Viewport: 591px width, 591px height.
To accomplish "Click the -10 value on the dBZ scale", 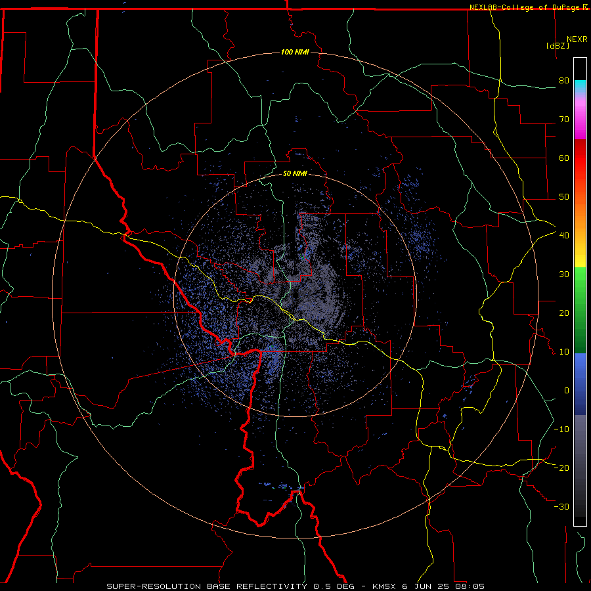I will click(561, 429).
